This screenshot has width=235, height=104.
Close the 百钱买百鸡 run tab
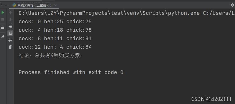coord(55,5)
